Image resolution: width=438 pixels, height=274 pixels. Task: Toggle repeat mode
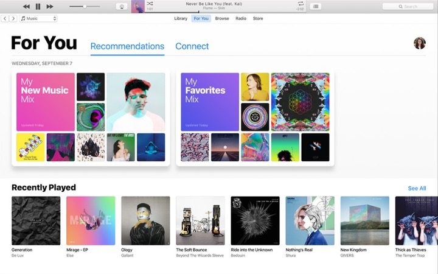click(x=301, y=4)
